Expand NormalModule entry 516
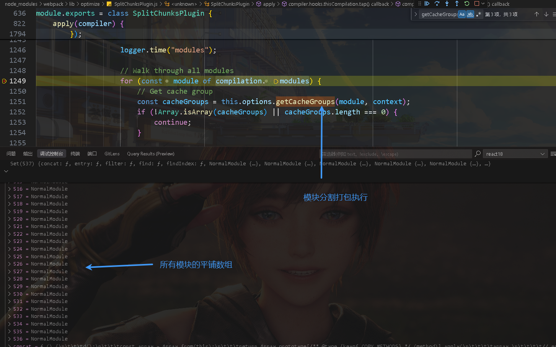Image resolution: width=556 pixels, height=347 pixels. (x=9, y=189)
